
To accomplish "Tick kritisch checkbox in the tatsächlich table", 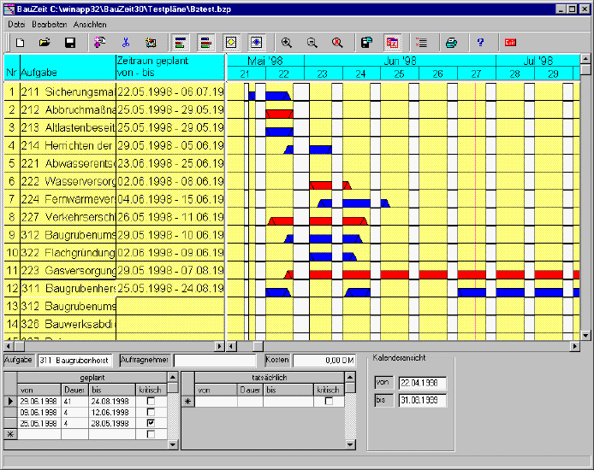I will (328, 401).
